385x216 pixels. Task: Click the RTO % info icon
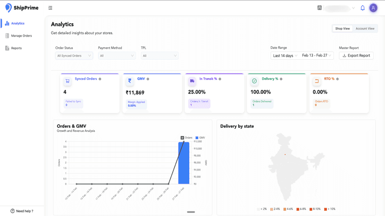338,79
